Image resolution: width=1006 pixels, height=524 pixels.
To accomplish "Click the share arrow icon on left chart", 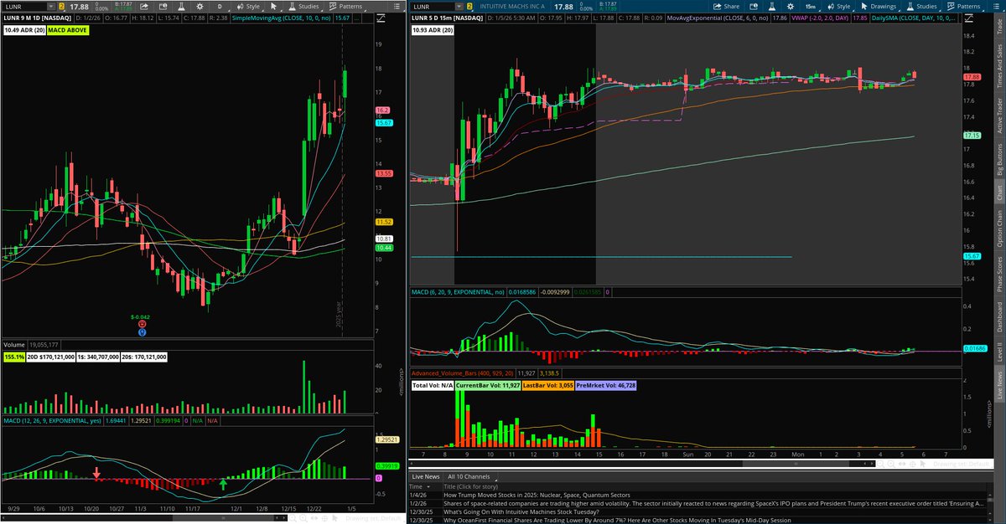I will point(144,7).
